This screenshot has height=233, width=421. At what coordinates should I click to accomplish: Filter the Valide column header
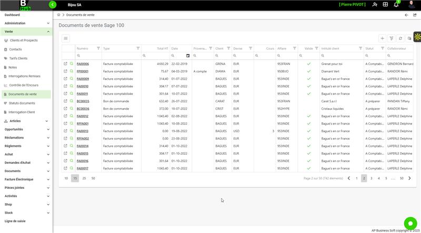(x=317, y=48)
